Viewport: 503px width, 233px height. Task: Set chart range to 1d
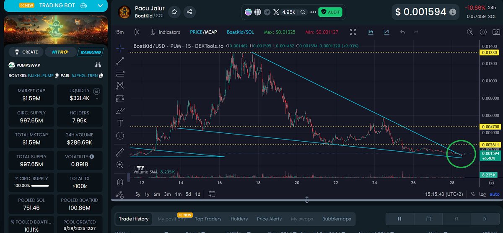pyautogui.click(x=198, y=194)
